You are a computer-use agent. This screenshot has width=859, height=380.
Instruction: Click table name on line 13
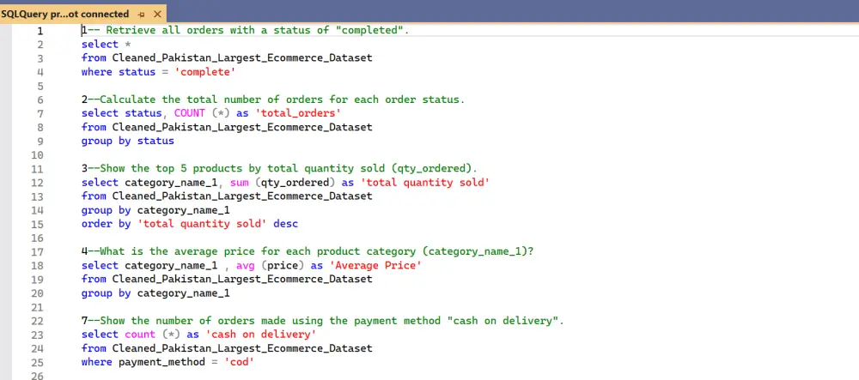click(x=242, y=196)
